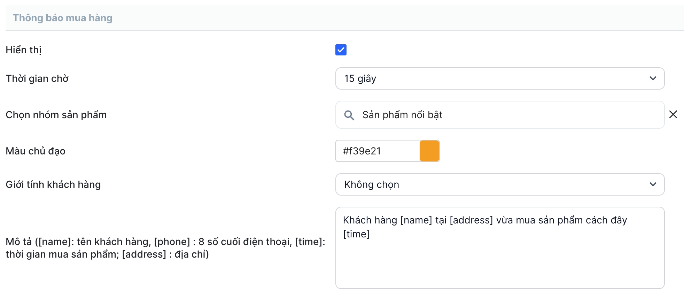This screenshot has height=297, width=684.
Task: Click the Thông báo mua hàng section header
Action: [x=63, y=18]
